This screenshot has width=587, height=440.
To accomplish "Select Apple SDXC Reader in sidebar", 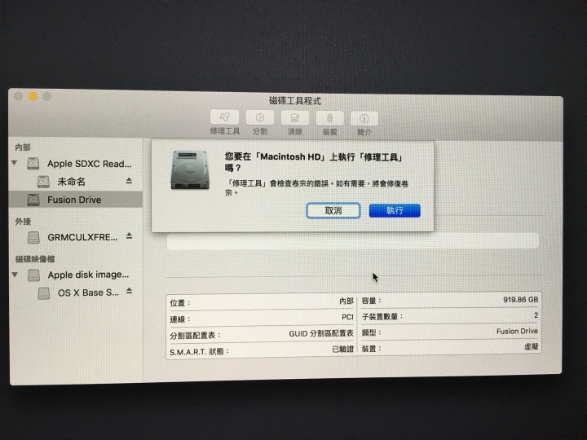I will click(89, 164).
